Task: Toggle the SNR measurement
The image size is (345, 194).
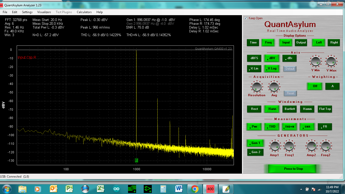Action: tap(307, 127)
